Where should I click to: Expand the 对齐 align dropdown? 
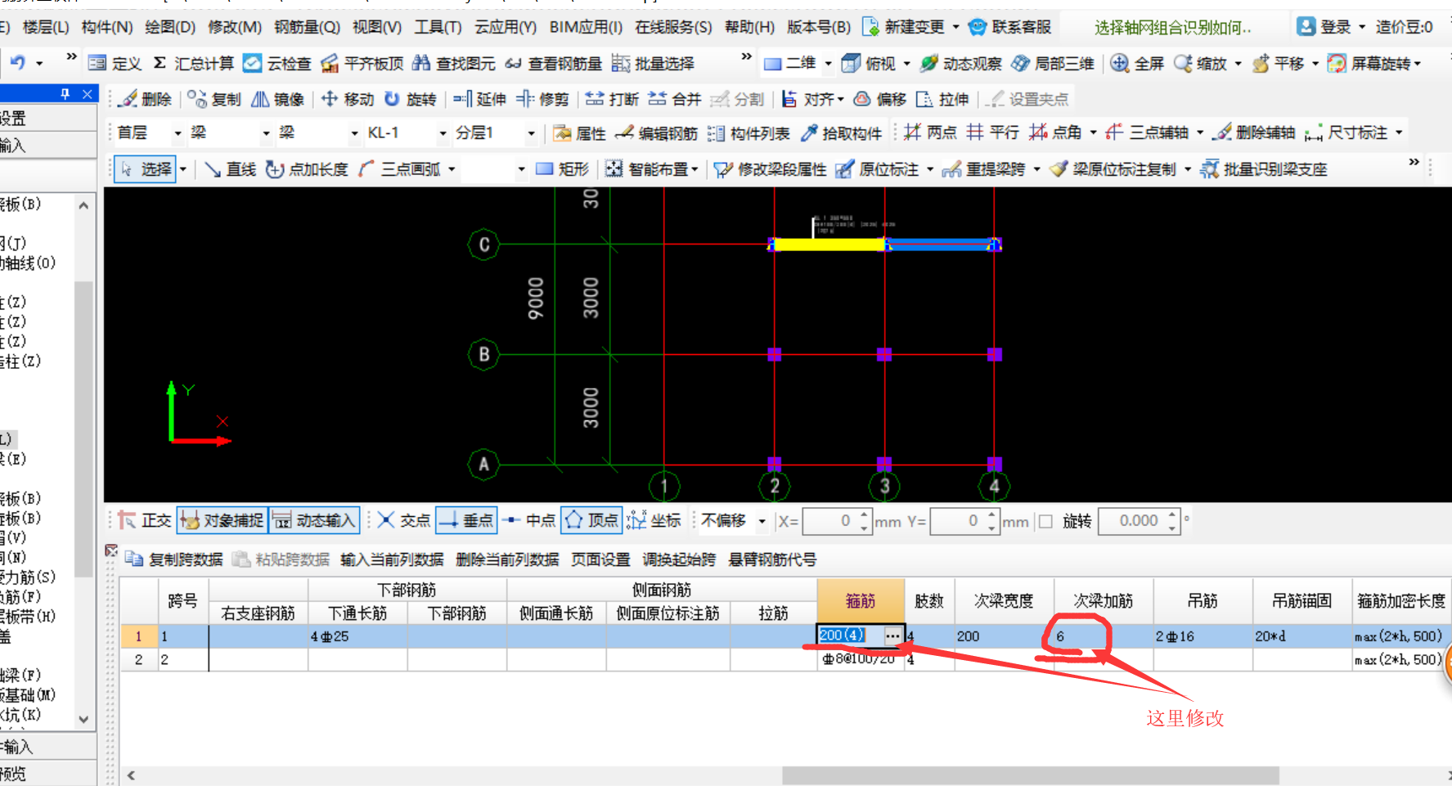click(x=840, y=99)
